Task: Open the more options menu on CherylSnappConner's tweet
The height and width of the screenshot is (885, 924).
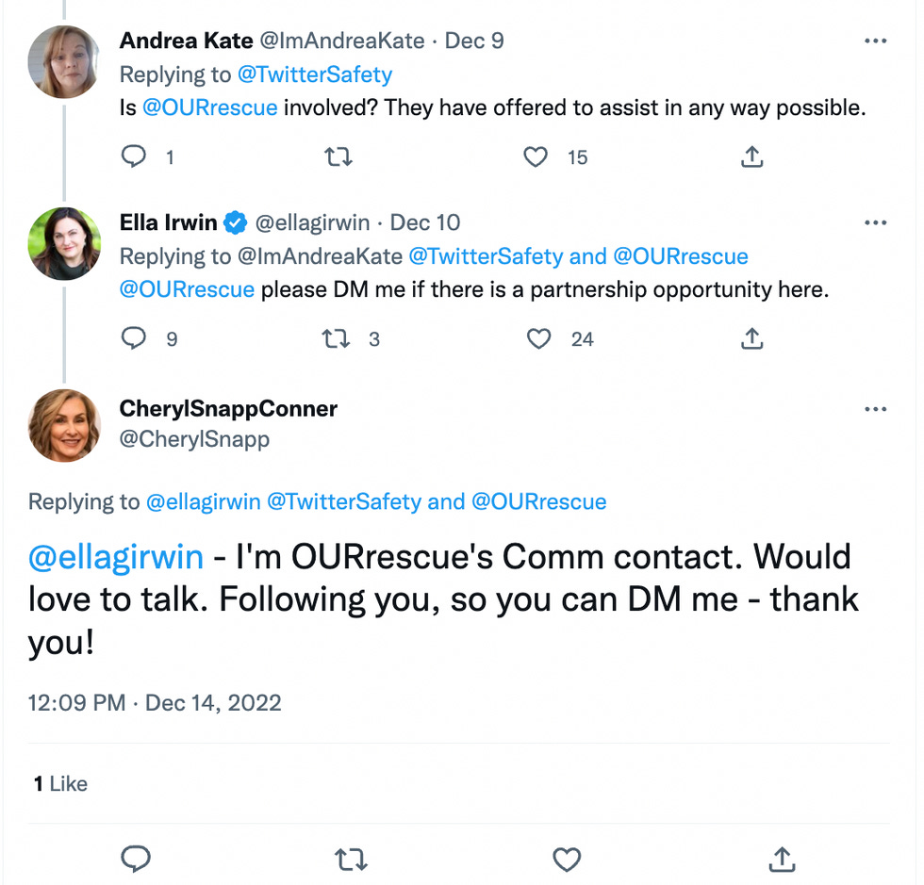Action: coord(876,408)
